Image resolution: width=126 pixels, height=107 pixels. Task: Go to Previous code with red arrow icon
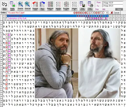tap(35, 4)
